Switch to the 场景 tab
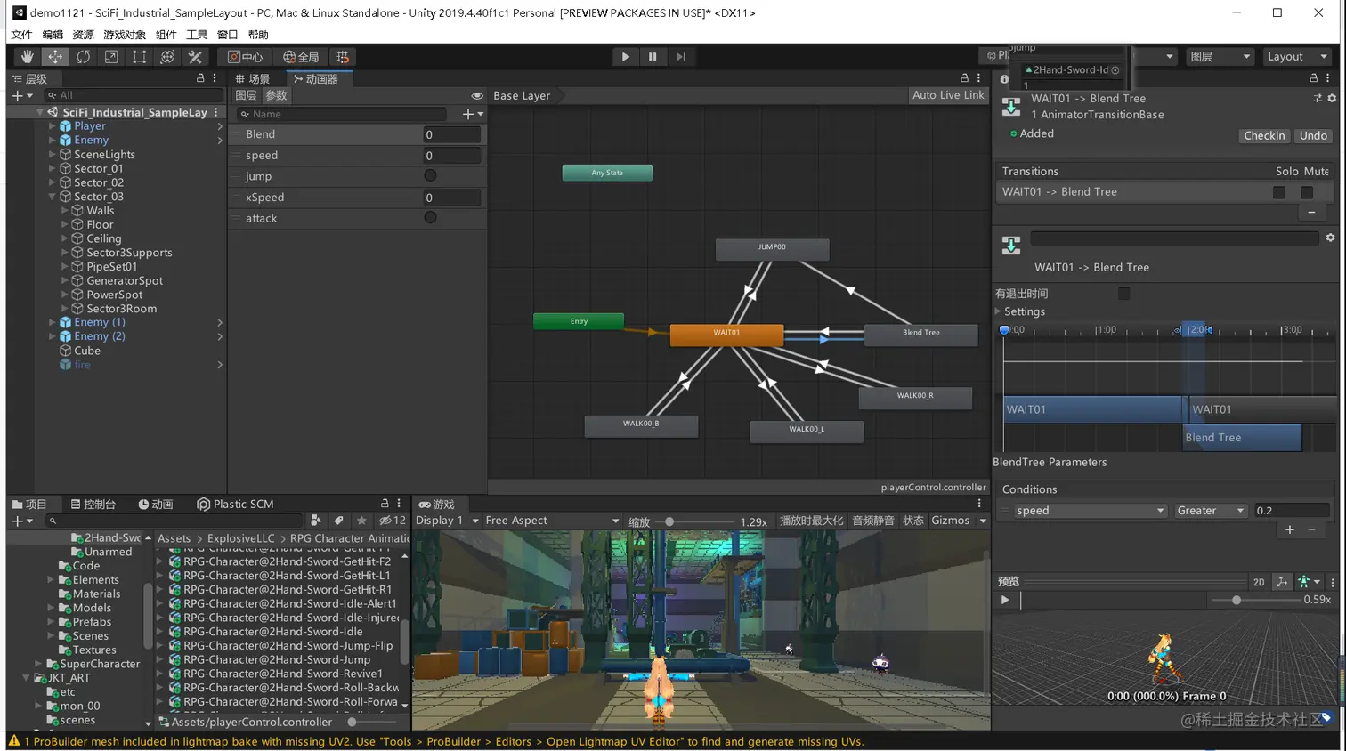 (253, 79)
